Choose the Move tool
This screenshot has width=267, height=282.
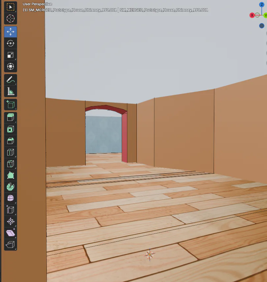point(11,32)
